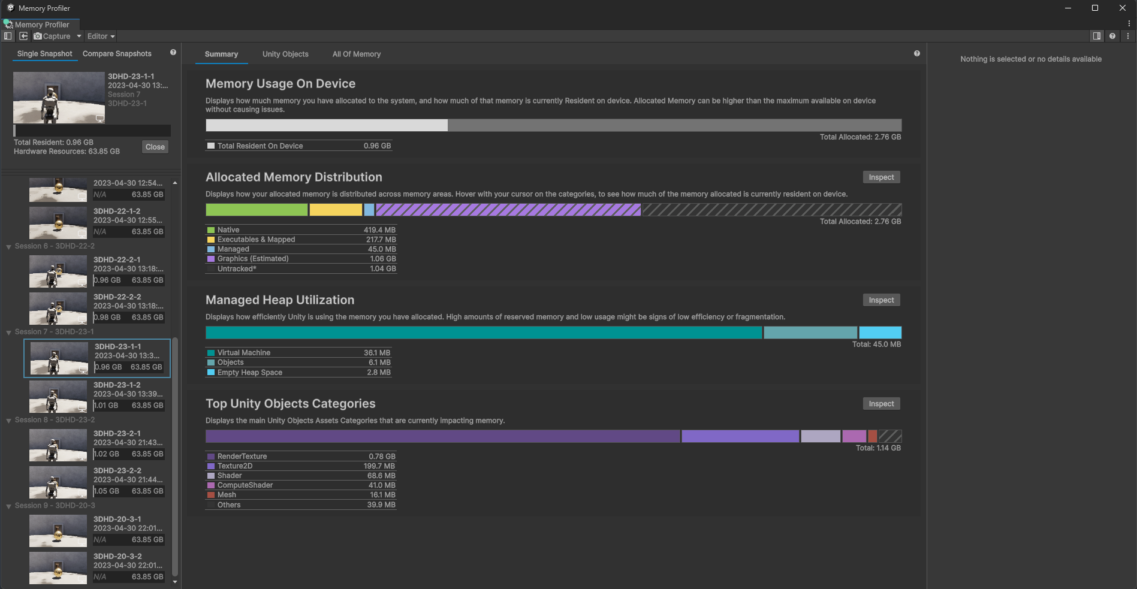The height and width of the screenshot is (589, 1137).
Task: Open the Unity Objects tab
Action: (285, 54)
